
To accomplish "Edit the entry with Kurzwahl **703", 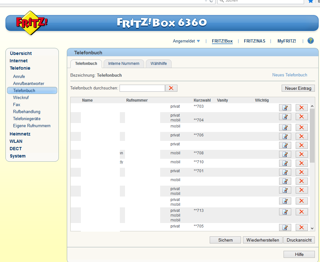I will point(285,108).
